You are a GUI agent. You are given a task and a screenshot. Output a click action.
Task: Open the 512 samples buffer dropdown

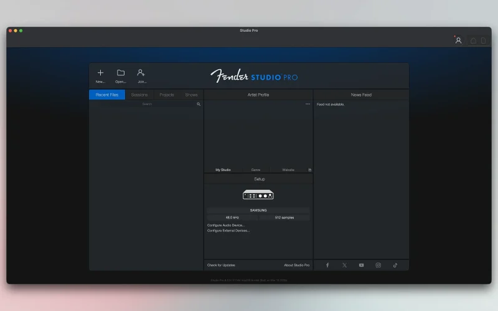284,217
